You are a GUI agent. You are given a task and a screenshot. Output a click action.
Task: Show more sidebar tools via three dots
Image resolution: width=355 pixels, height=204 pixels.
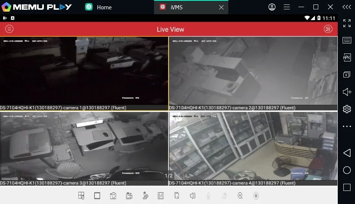pyautogui.click(x=347, y=126)
